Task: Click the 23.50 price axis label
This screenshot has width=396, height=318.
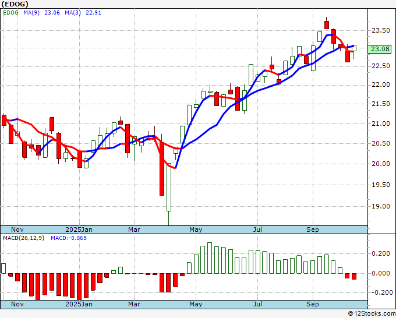Action: tap(381, 30)
